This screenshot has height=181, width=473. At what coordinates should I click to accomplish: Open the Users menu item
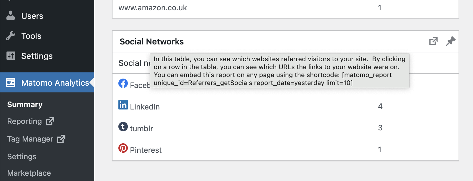(32, 16)
